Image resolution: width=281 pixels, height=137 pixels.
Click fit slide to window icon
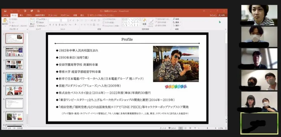pyautogui.click(x=226, y=128)
